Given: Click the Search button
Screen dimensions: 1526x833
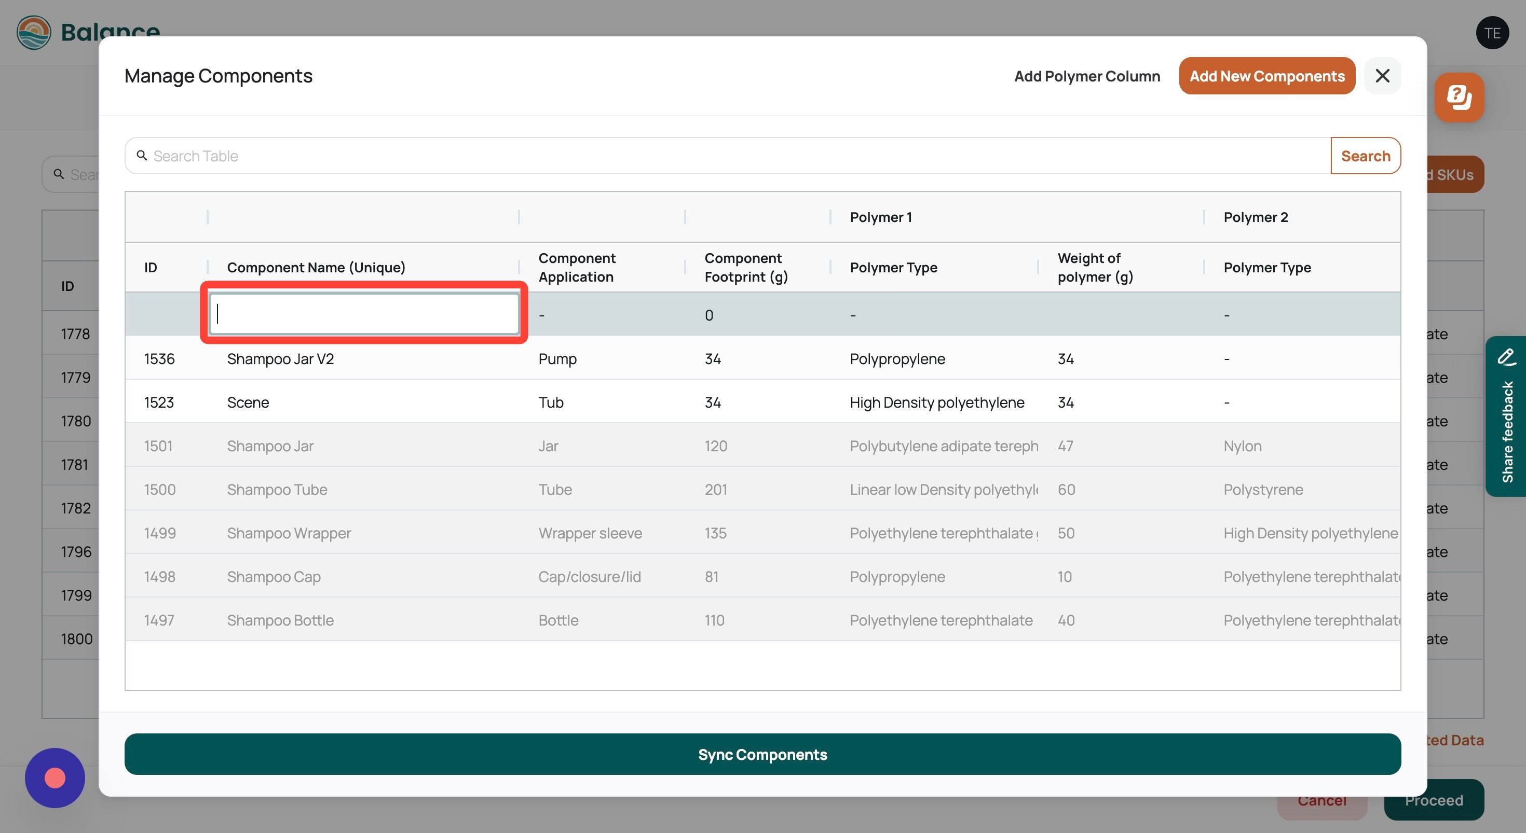Looking at the screenshot, I should (1366, 156).
